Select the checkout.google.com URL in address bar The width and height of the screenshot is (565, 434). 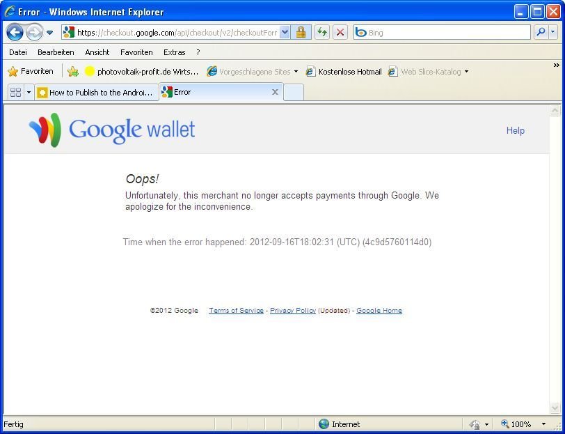[x=177, y=33]
